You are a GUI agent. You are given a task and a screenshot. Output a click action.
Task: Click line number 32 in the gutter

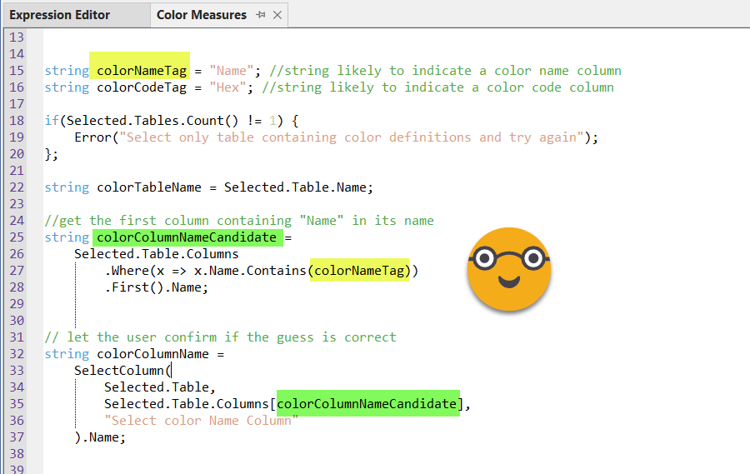[17, 354]
